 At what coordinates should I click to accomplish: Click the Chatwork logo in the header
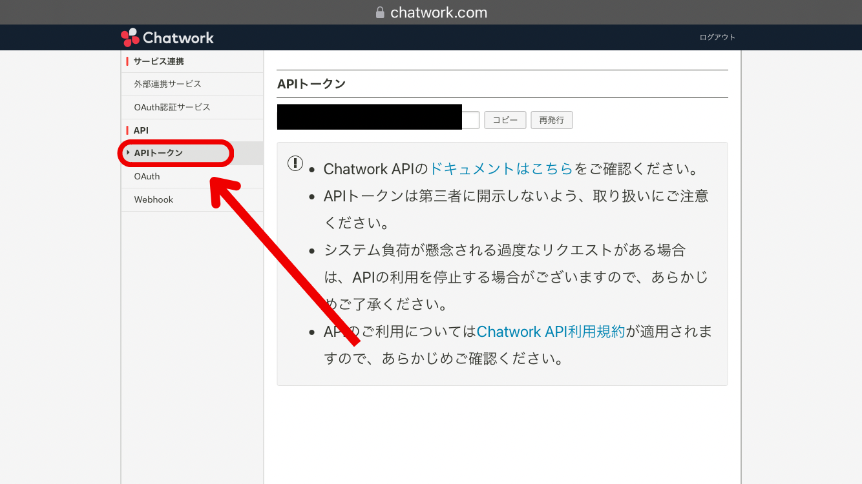166,37
